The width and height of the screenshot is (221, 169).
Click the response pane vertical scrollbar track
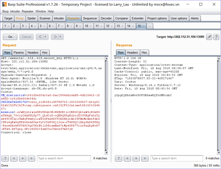(219, 105)
